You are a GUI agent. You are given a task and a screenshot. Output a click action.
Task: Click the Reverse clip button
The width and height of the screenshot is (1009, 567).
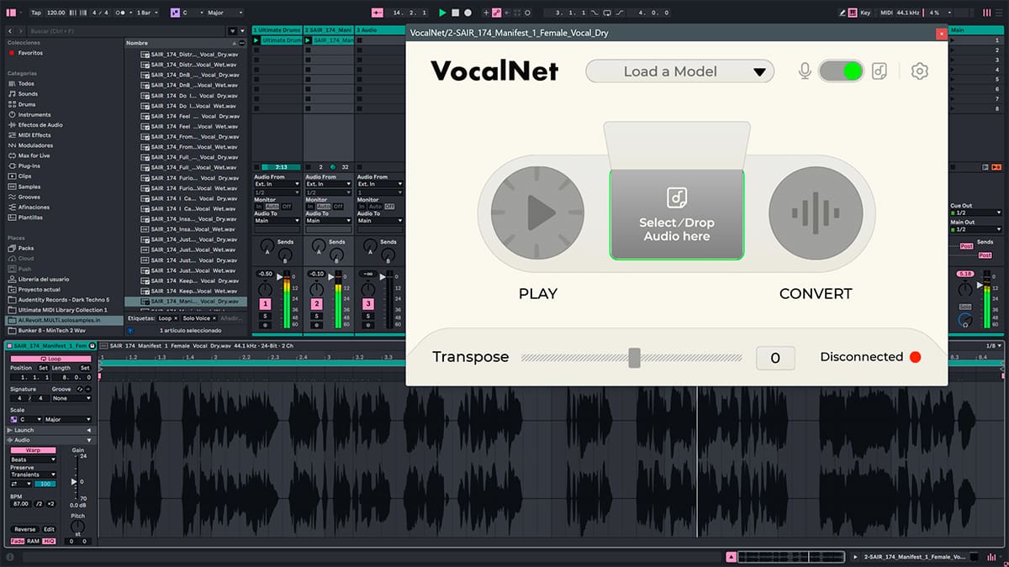24,529
